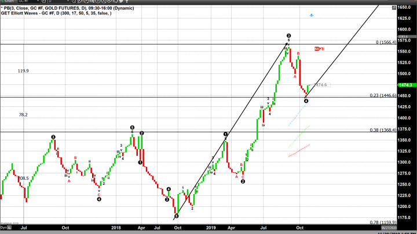Click the 1175.0 price axis label

404,218
